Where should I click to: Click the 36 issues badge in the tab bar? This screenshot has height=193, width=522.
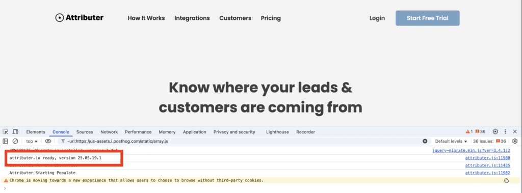(x=480, y=131)
